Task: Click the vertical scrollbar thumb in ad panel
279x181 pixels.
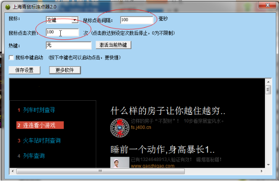Action: pyautogui.click(x=268, y=90)
